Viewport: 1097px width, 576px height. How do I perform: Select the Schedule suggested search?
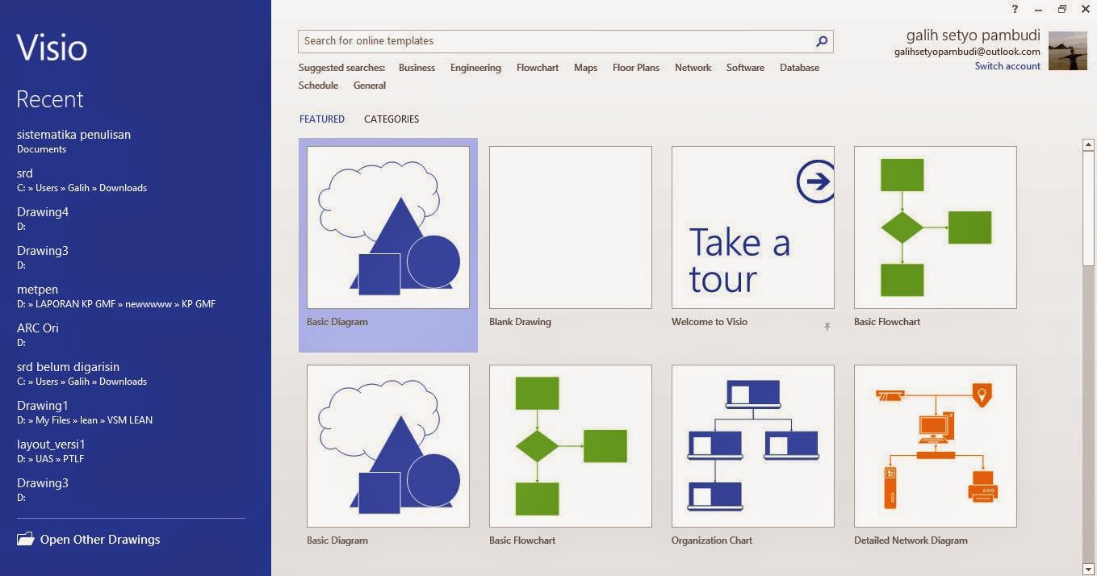coord(318,86)
